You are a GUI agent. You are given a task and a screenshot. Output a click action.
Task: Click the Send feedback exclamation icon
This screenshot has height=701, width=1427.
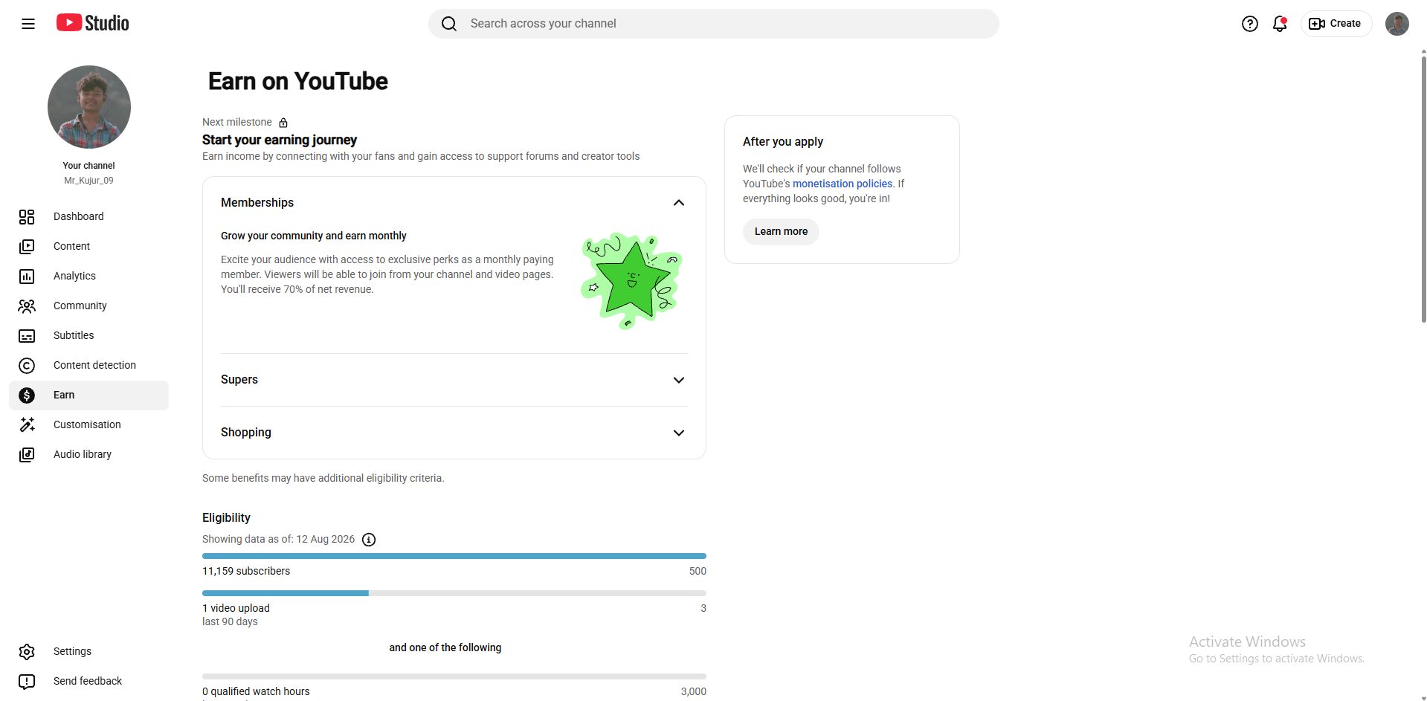tap(27, 681)
